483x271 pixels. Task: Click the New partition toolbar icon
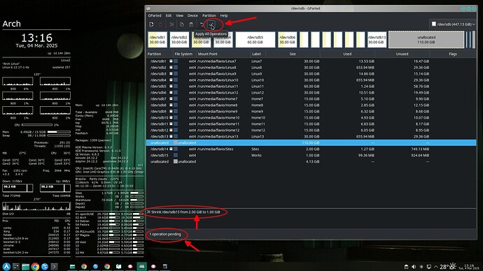[151, 24]
